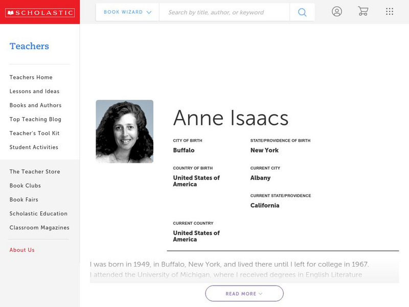Open Lessons and Ideas section

click(x=34, y=91)
